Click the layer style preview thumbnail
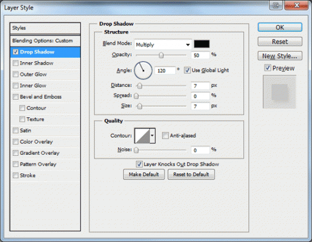This screenshot has height=242, width=312. (280, 92)
